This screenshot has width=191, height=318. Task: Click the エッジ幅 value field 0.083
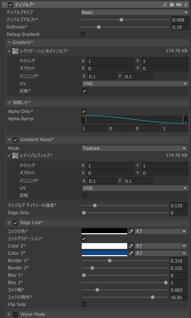coord(179,290)
